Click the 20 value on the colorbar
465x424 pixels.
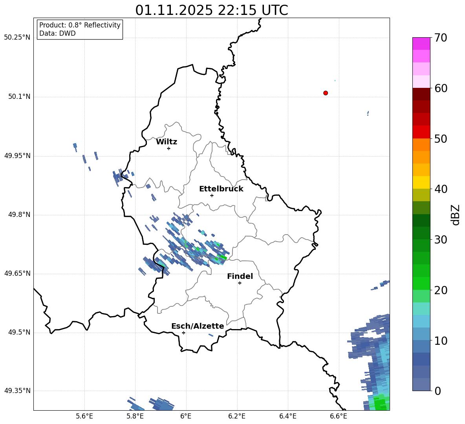point(441,290)
